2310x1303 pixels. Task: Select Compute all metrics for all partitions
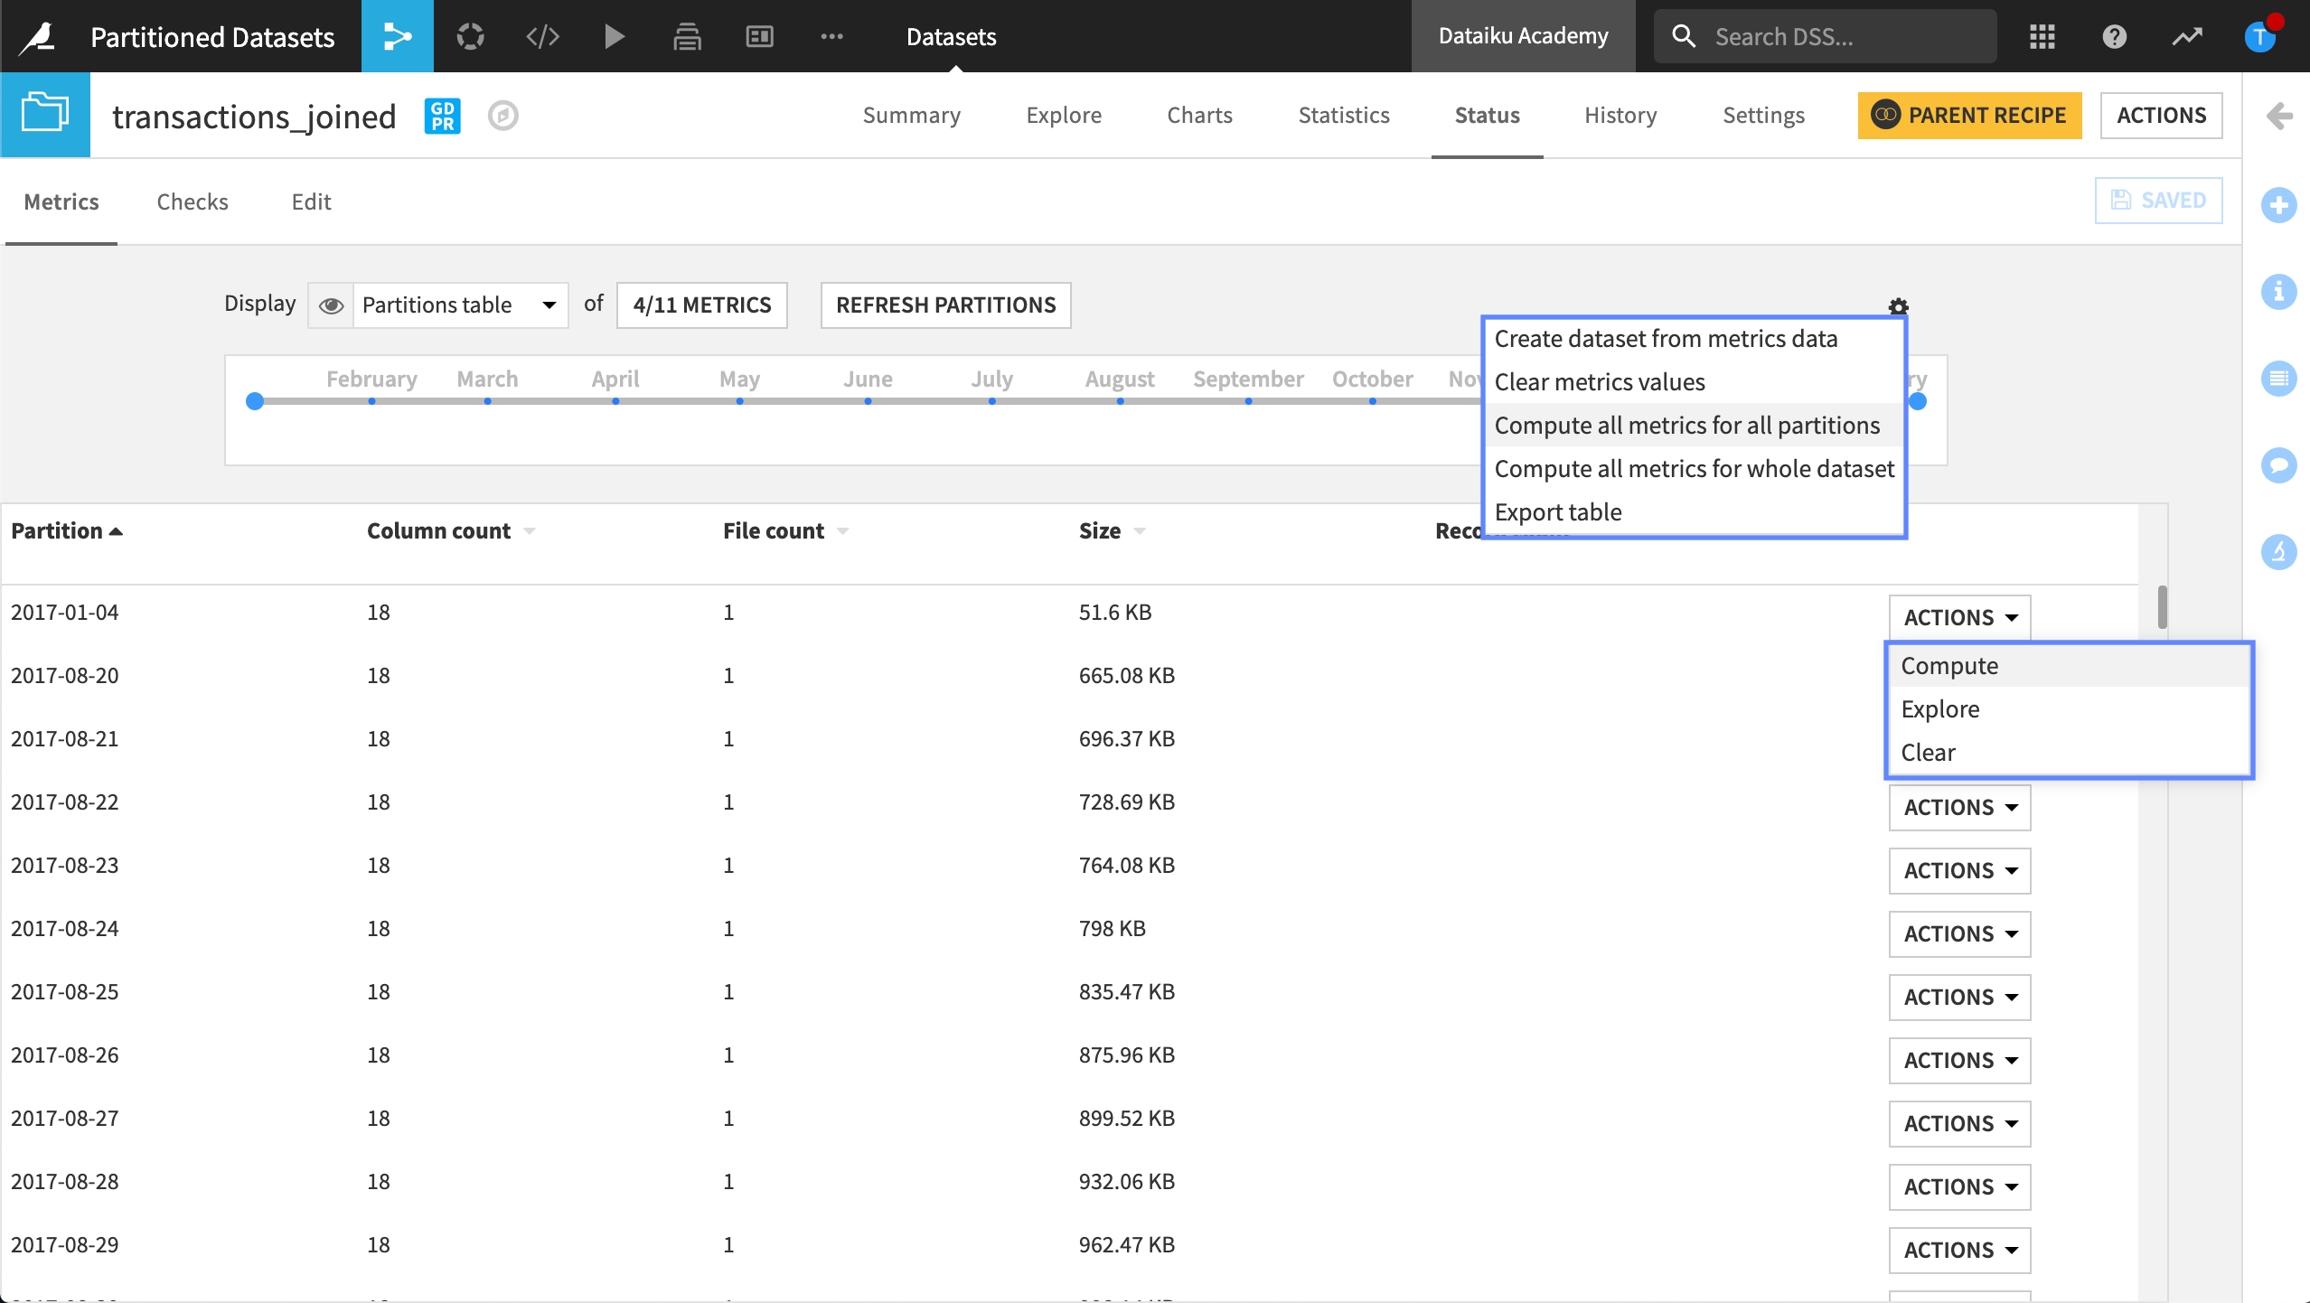click(1688, 424)
